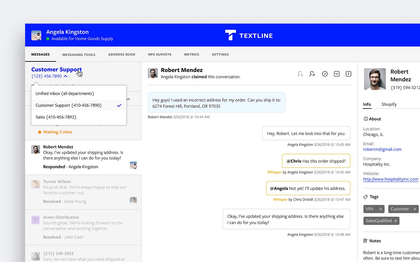Mark conversation resolved with circle checkmark icon
Screen dimensions: 420x262
(x=325, y=74)
